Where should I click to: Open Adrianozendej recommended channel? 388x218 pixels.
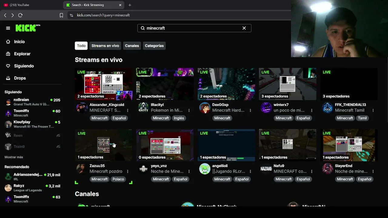point(32,177)
